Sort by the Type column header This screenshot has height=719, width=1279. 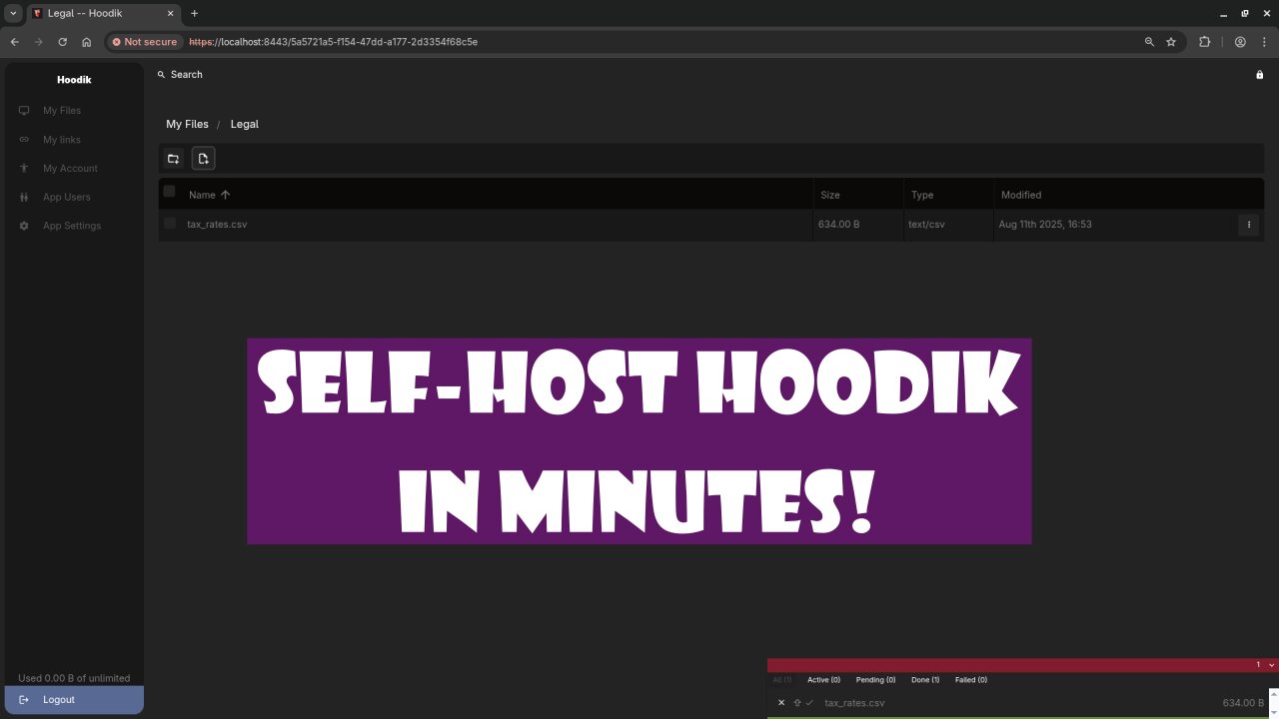[921, 195]
